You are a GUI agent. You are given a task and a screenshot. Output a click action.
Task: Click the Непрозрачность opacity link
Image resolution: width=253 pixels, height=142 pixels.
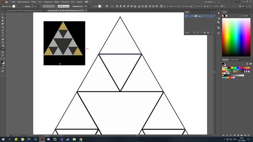77,6
